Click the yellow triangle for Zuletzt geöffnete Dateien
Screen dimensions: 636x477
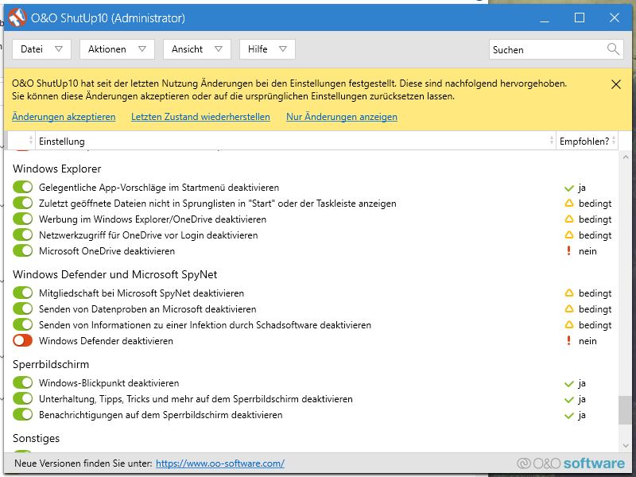569,203
